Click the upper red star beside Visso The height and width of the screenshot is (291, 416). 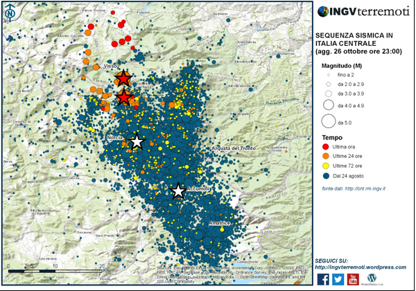click(x=123, y=78)
